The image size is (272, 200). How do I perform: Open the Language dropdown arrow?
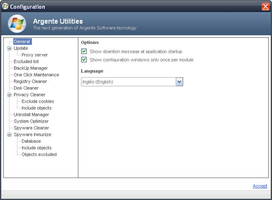point(179,82)
